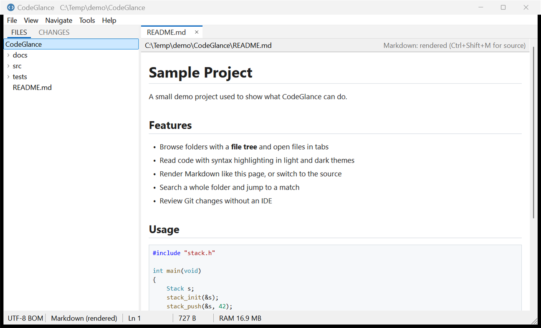This screenshot has width=541, height=328.
Task: Click the Markdown (rendered) status entry
Action: point(84,318)
